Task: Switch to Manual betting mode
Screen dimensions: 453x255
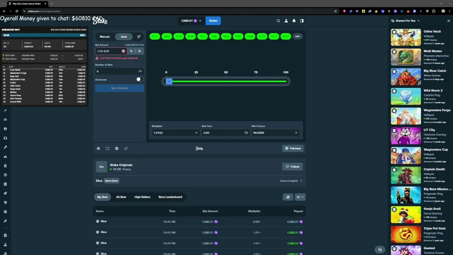Action: click(x=105, y=36)
